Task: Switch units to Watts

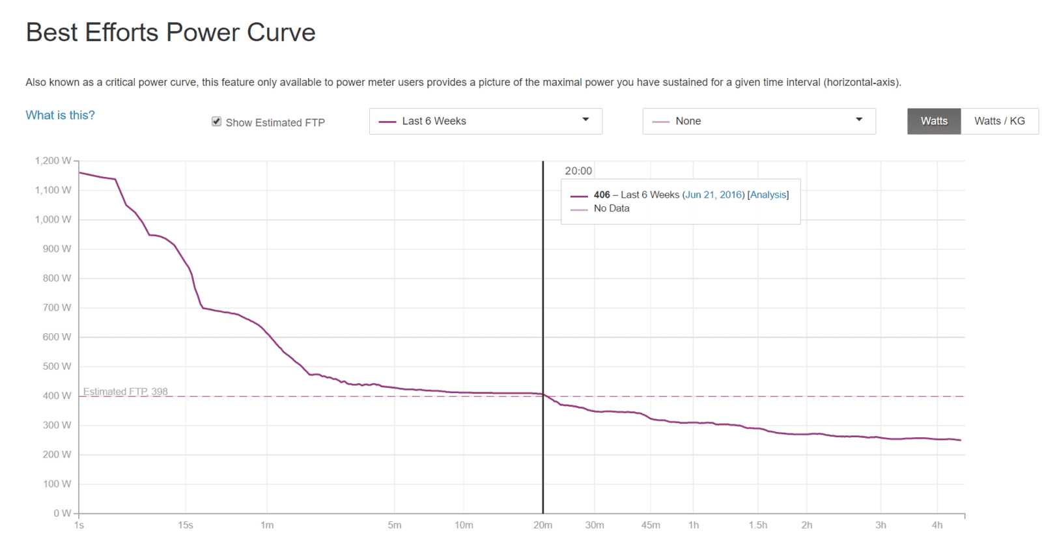Action: 934,121
